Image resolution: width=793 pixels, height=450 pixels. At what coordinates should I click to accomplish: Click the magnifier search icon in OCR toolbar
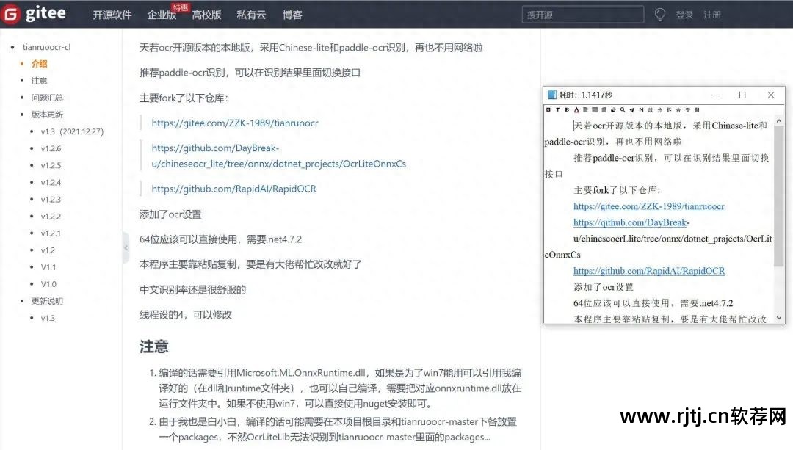click(x=623, y=109)
